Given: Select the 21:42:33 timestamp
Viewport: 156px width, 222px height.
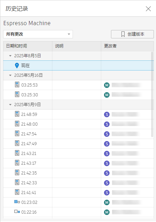Looking at the screenshot, I should click(x=29, y=183).
